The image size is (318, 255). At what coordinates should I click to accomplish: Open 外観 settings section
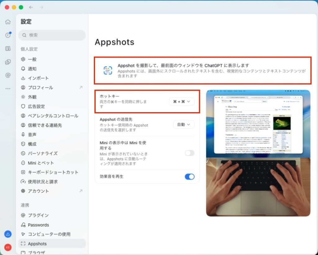(52, 97)
